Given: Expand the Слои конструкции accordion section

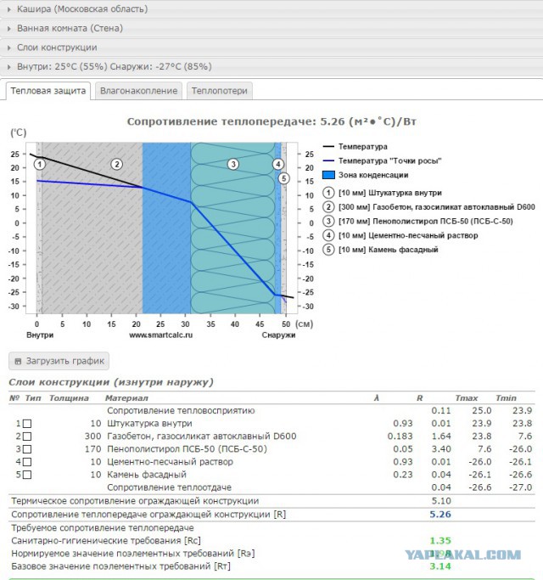Looking at the screenshot, I should [271, 48].
